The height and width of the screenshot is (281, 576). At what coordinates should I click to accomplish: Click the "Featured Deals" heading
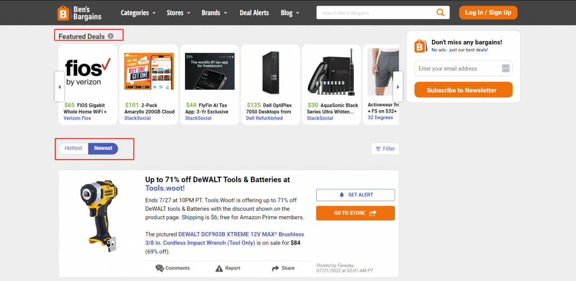pyautogui.click(x=82, y=37)
